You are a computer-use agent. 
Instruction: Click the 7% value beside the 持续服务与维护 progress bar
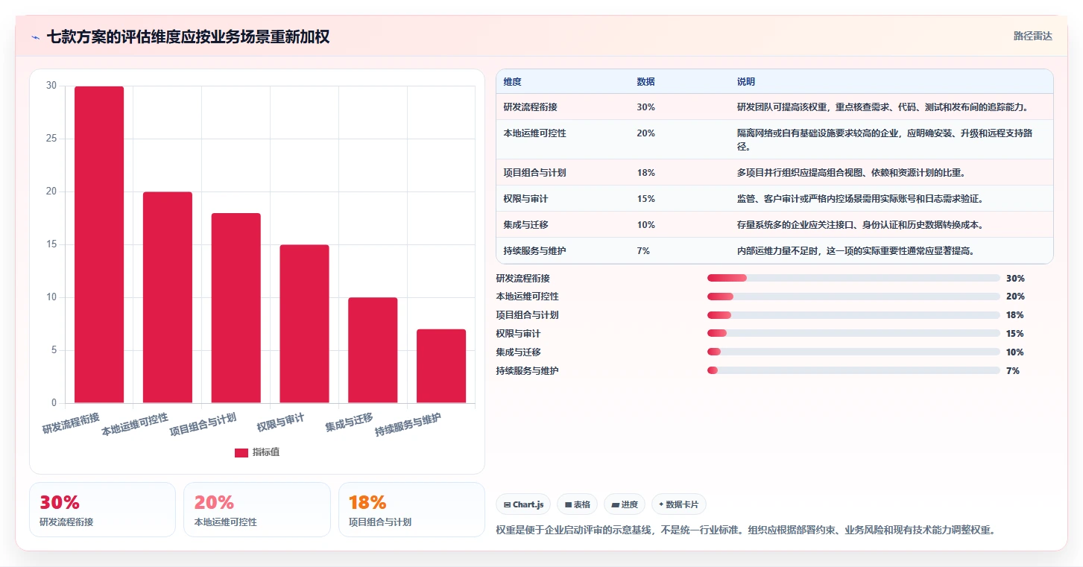(x=1013, y=370)
